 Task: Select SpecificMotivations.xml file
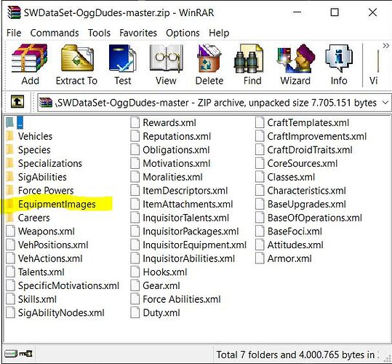tap(63, 285)
